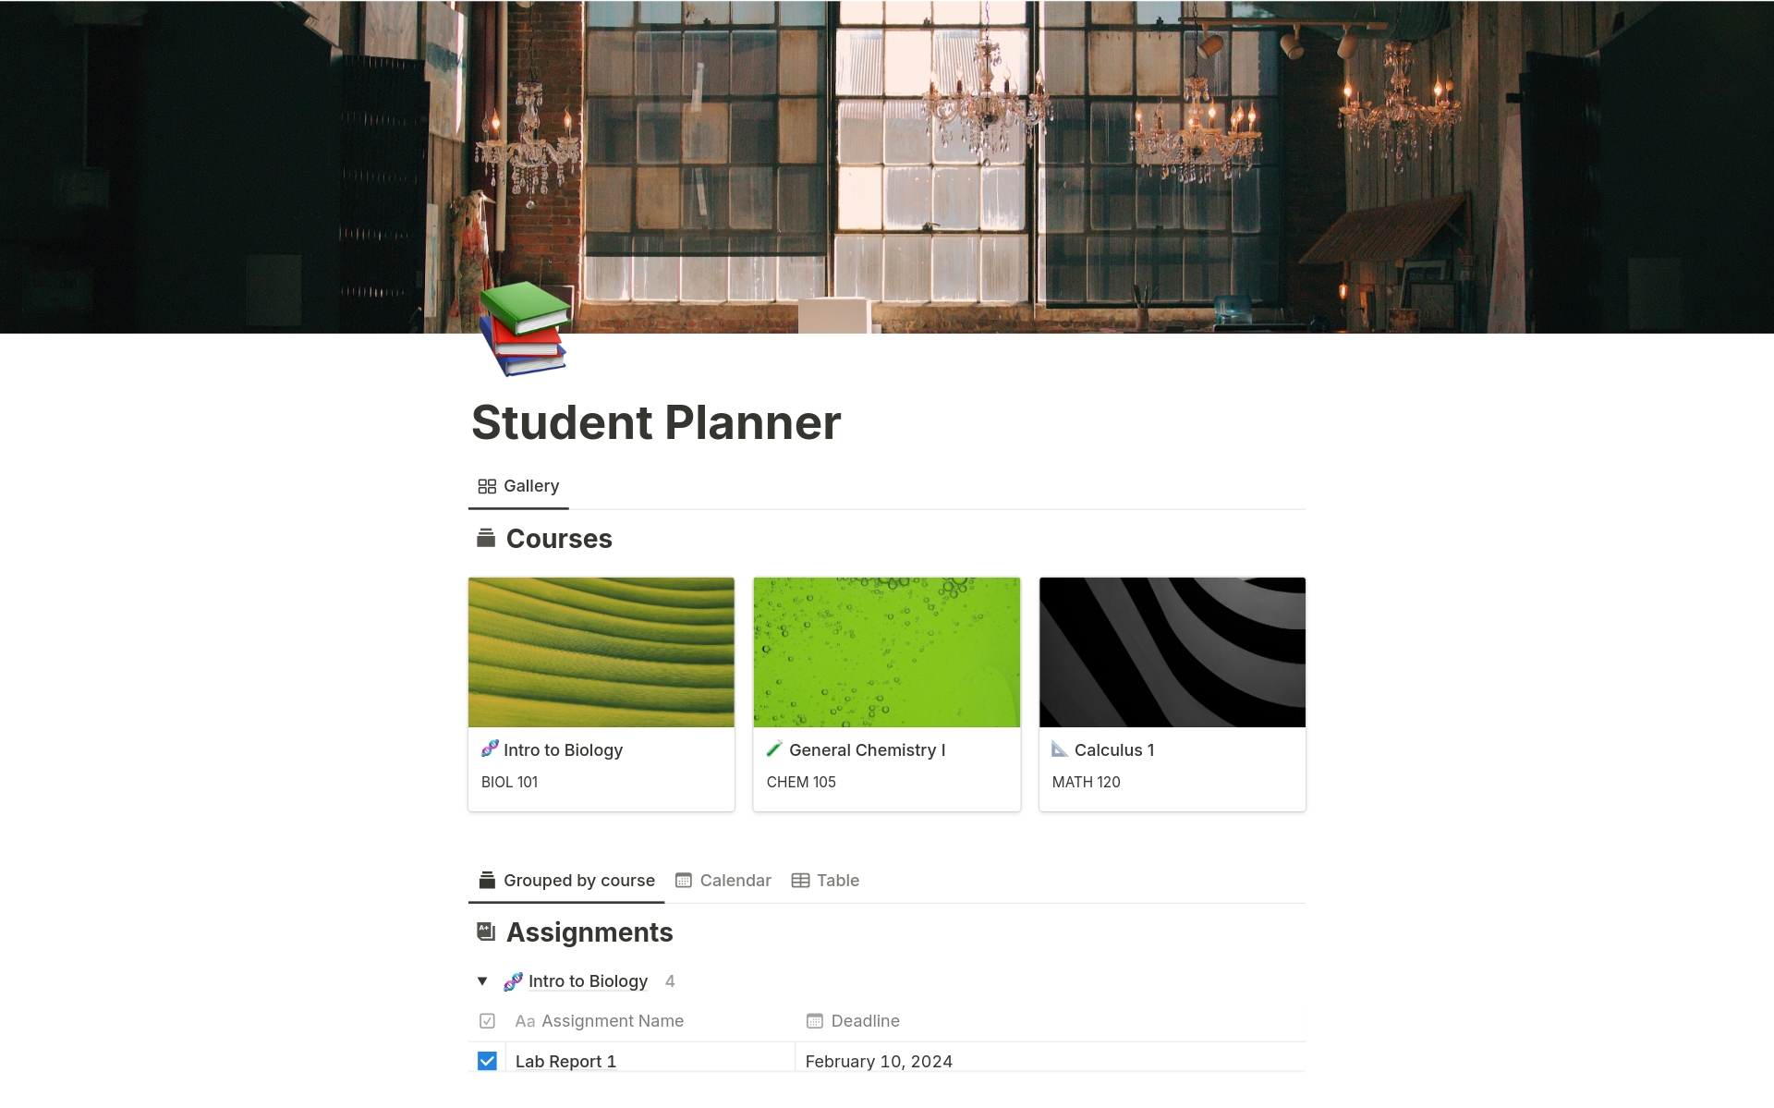The width and height of the screenshot is (1774, 1108).
Task: Select the Grouped by course tab
Action: [x=565, y=880]
